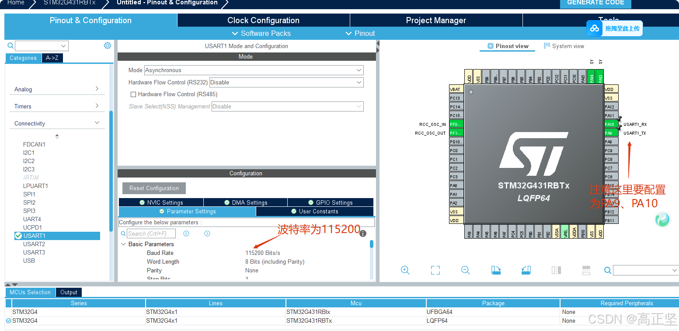Open the System view tab
This screenshot has width=679, height=331.
(x=564, y=46)
